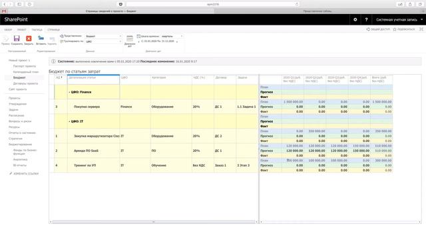This screenshot has width=426, height=240.
Task: Select the Аренда ПО SaaS cell
Action: pyautogui.click(x=93, y=151)
